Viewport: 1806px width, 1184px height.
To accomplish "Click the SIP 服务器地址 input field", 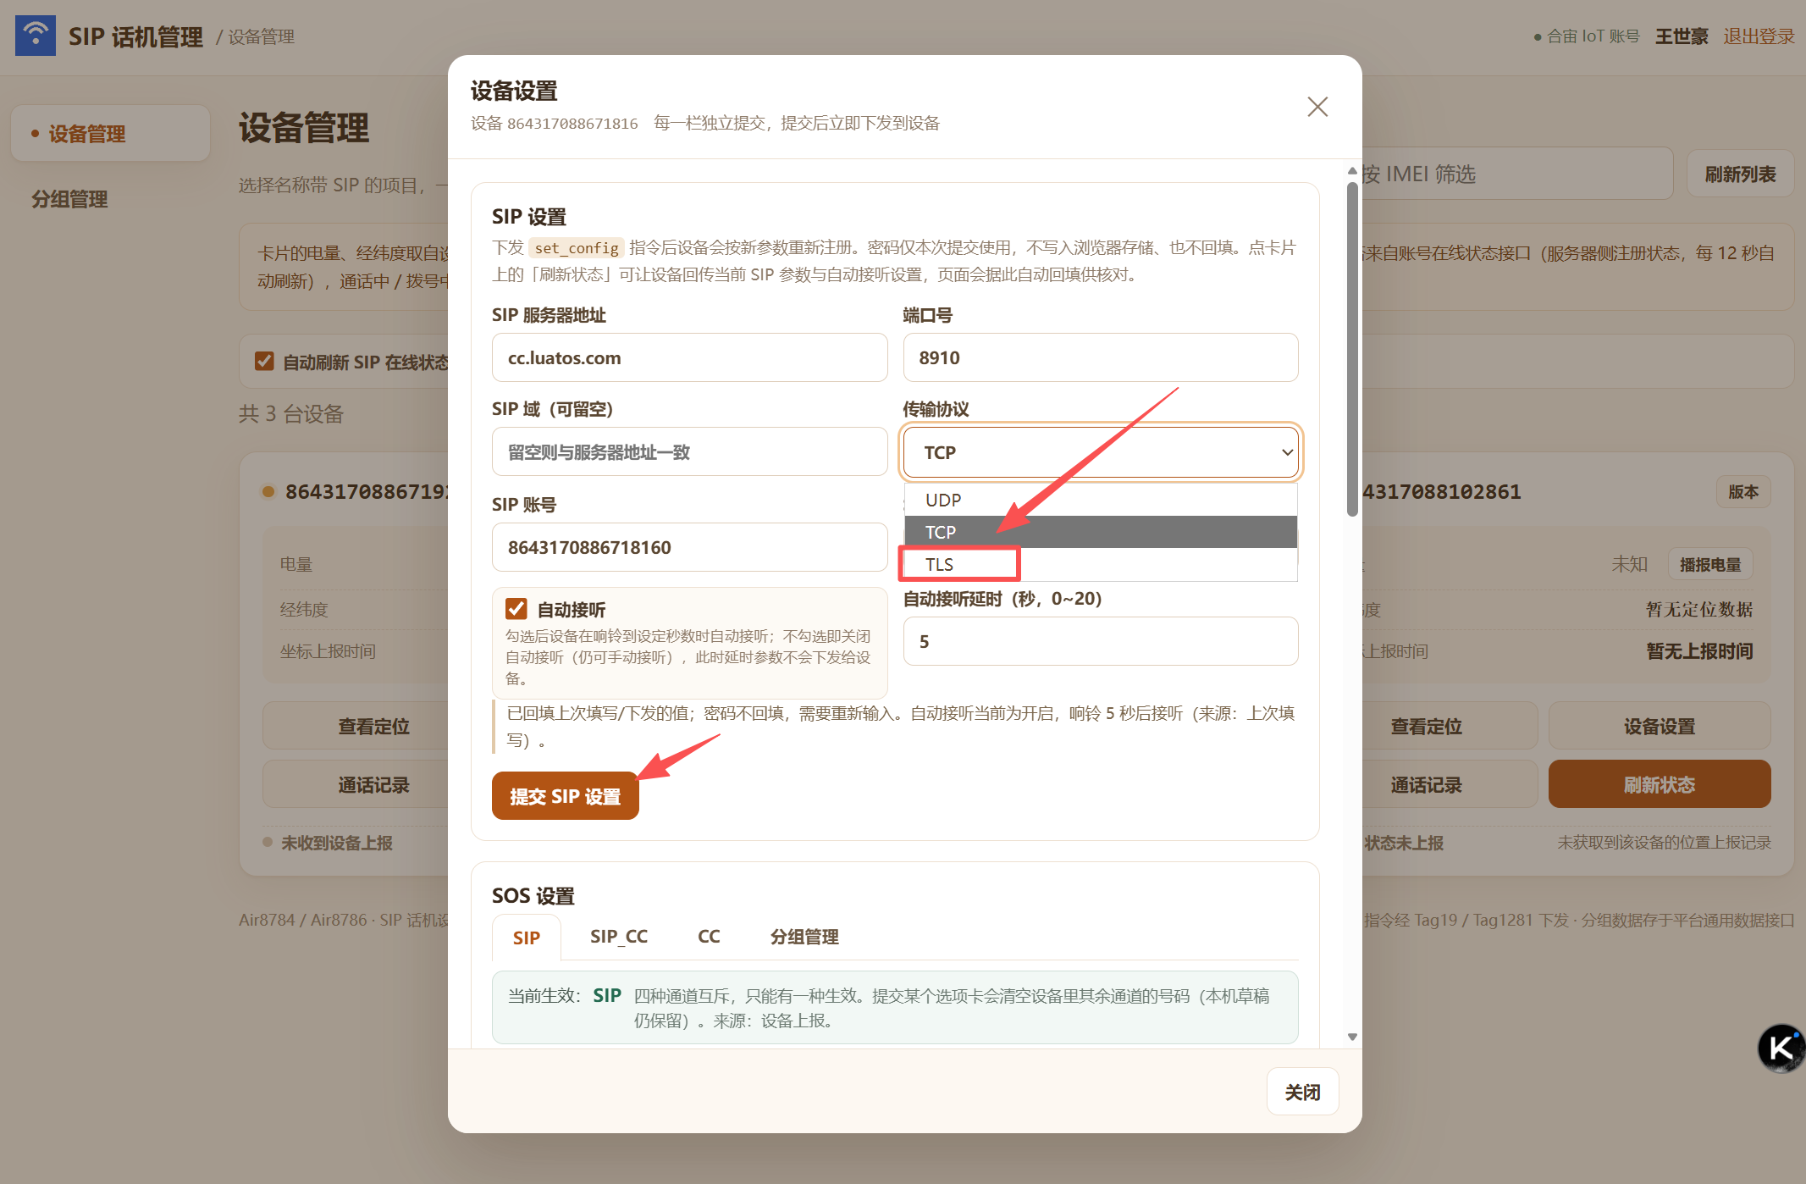I will pos(689,357).
